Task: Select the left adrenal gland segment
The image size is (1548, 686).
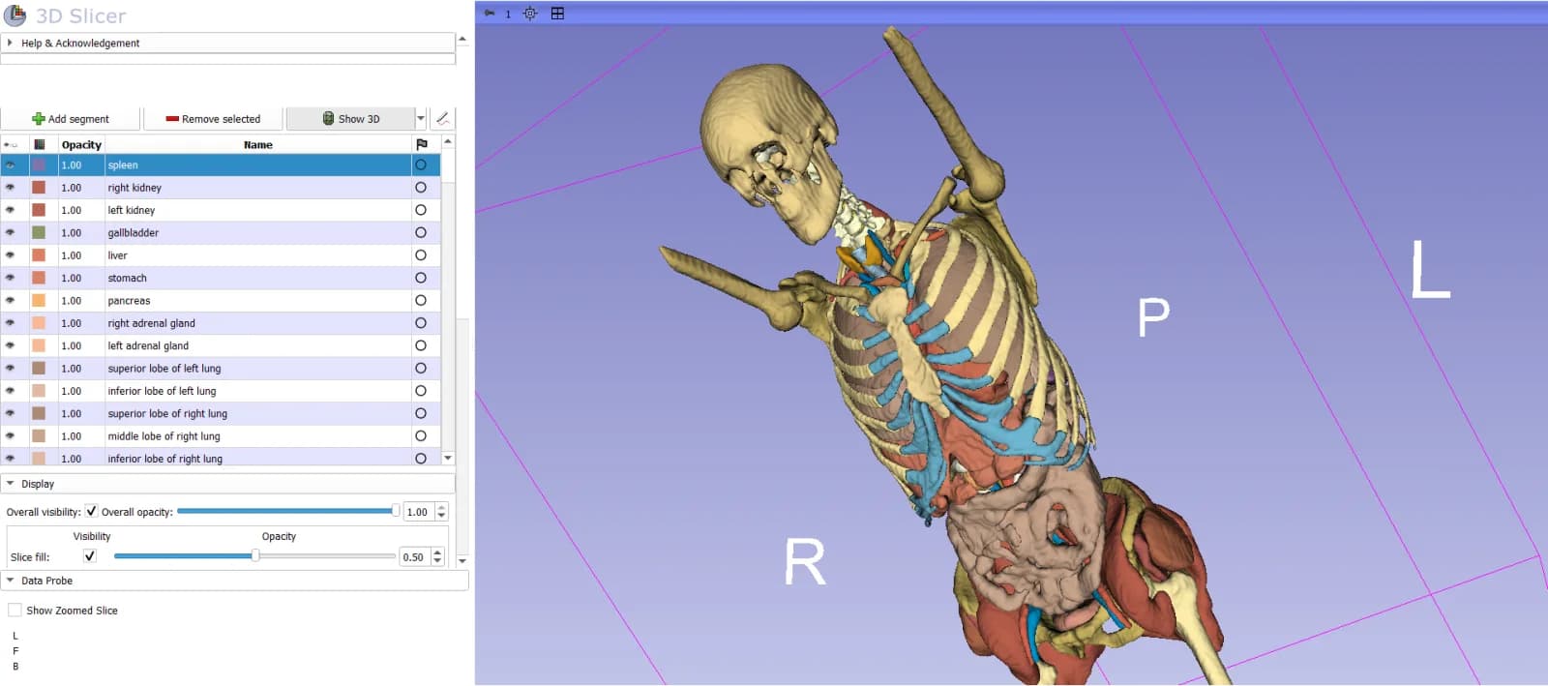Action: pyautogui.click(x=221, y=345)
